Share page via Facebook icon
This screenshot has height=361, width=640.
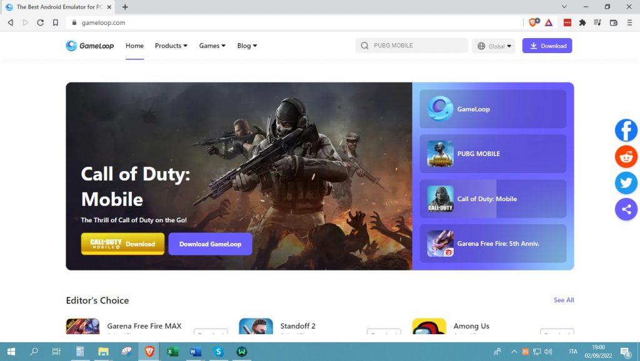coord(626,131)
